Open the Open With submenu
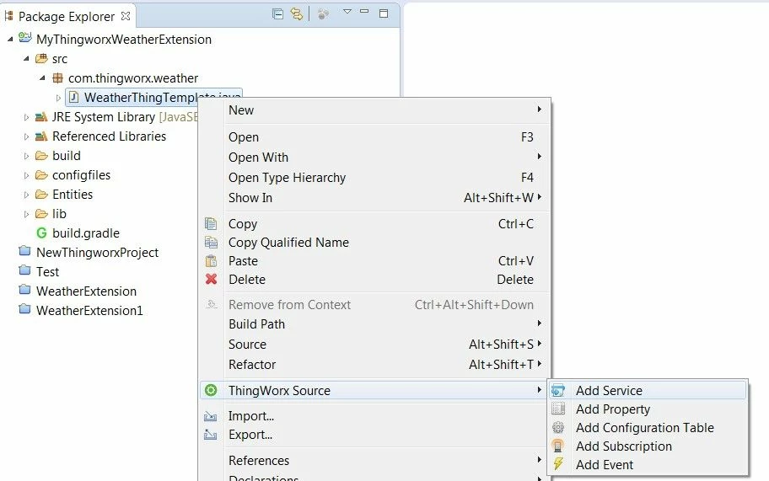769x481 pixels. (x=374, y=158)
